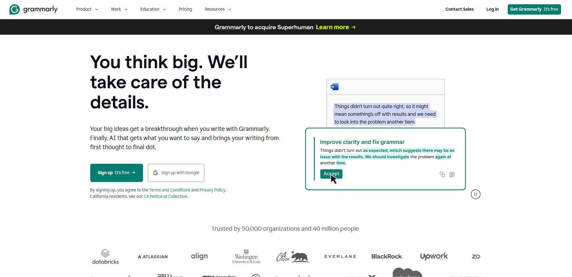572x277 pixels.
Task: Select the copy suggestion icon on the card
Action: pos(442,174)
